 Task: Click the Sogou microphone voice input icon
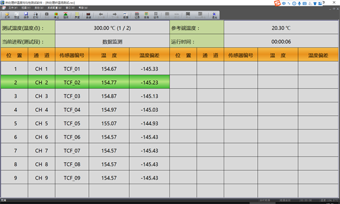(299, 3)
